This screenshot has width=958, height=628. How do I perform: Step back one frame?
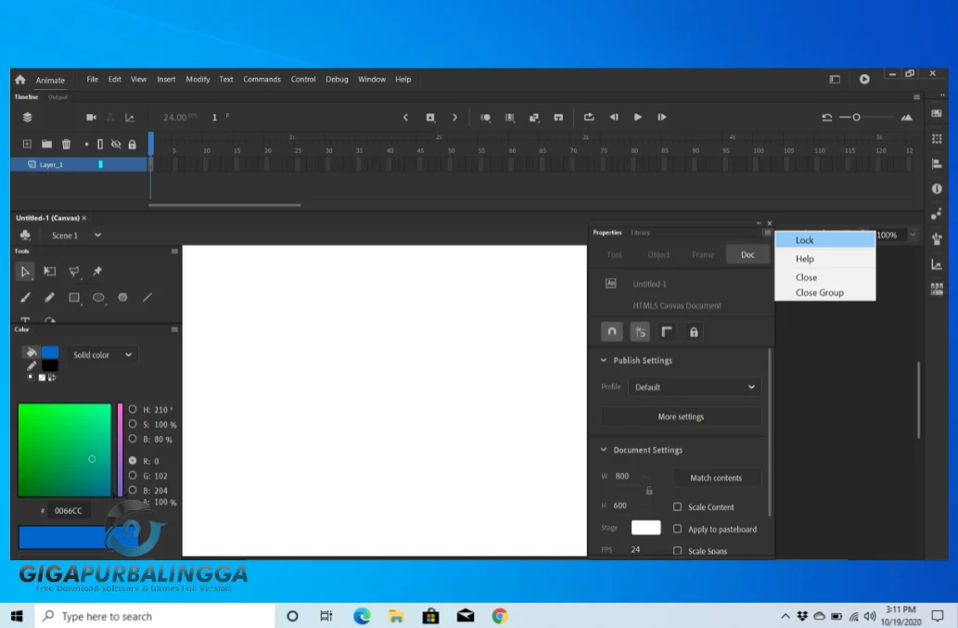pos(613,117)
